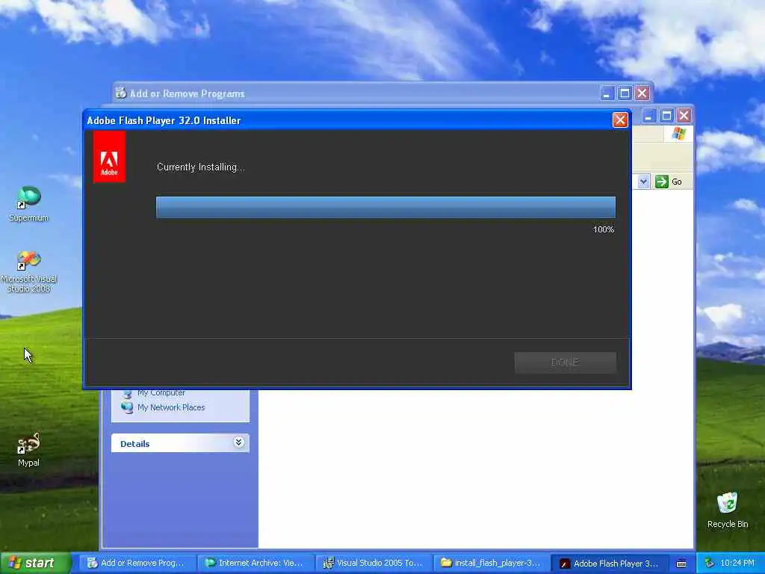Close the Adobe Flash Player Installer window
This screenshot has width=765, height=574.
(619, 120)
